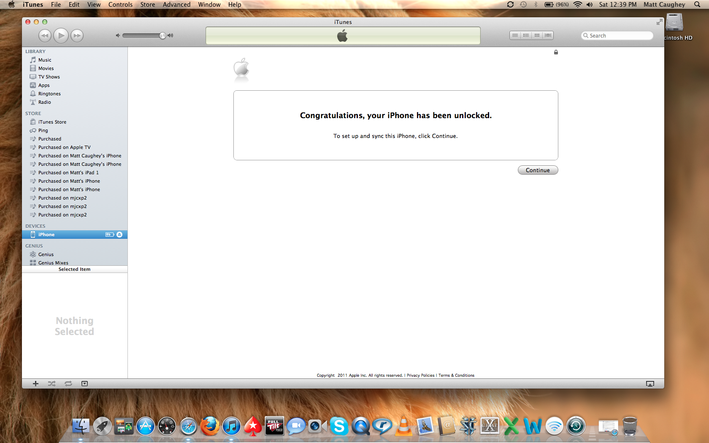Open the Edit menu
The height and width of the screenshot is (443, 709).
74,5
